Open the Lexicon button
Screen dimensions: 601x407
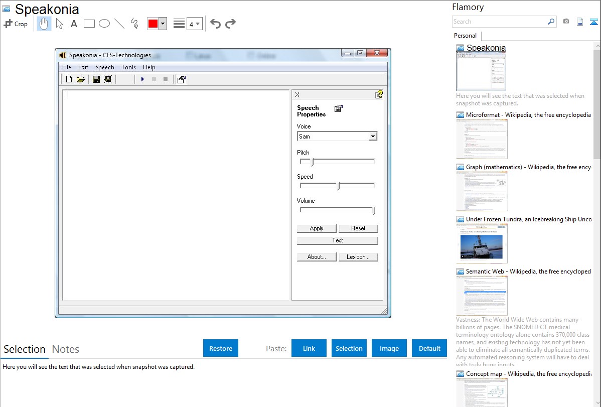pyautogui.click(x=358, y=257)
